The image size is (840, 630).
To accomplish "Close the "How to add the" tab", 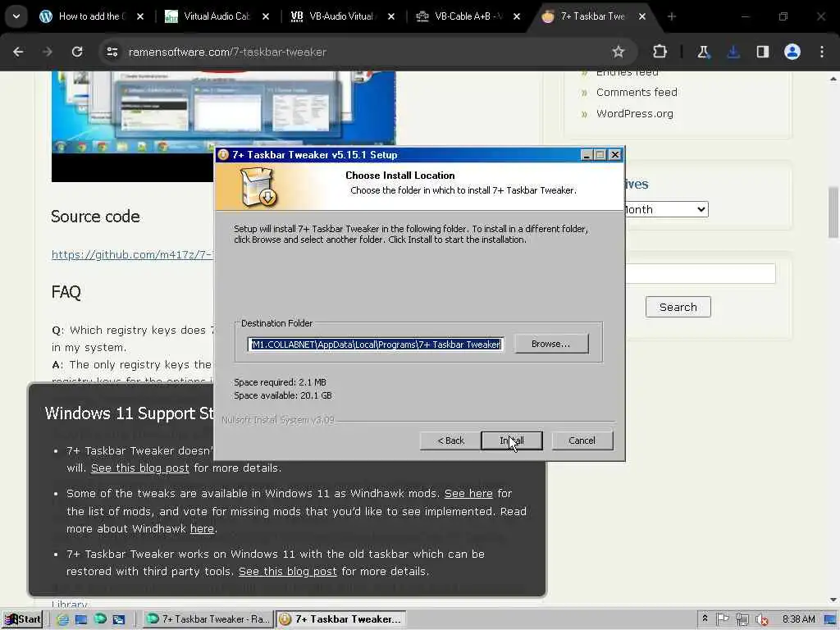I will point(139,16).
